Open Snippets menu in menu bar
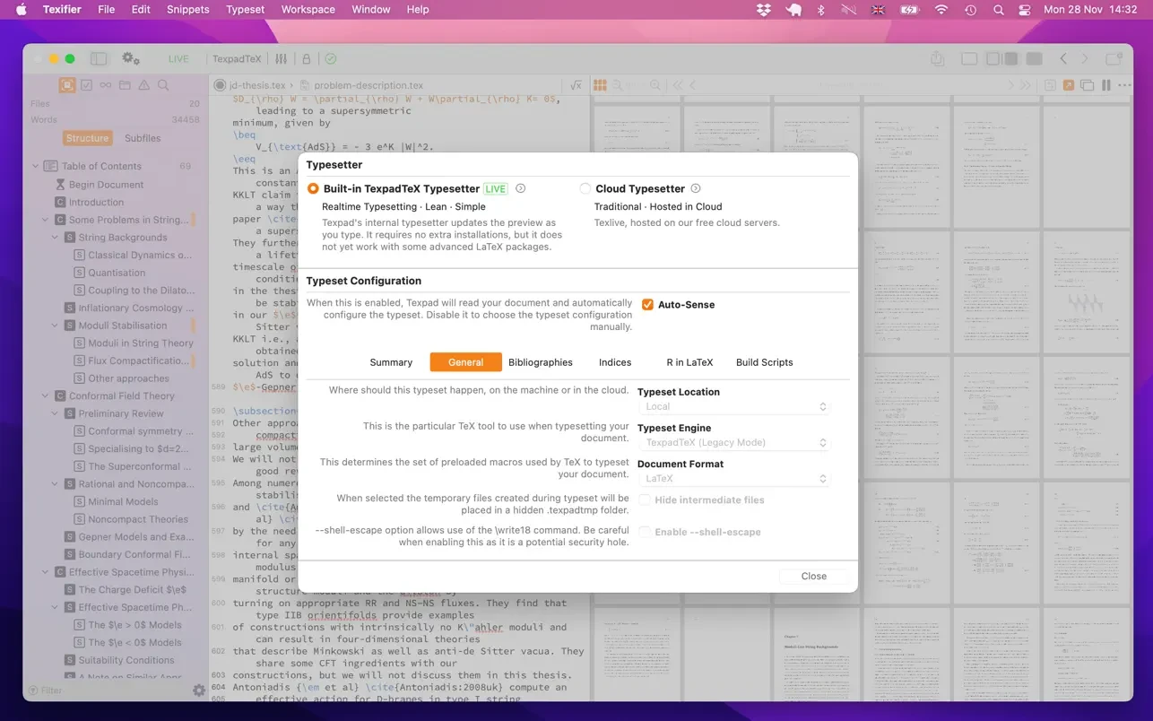1153x721 pixels. (188, 10)
